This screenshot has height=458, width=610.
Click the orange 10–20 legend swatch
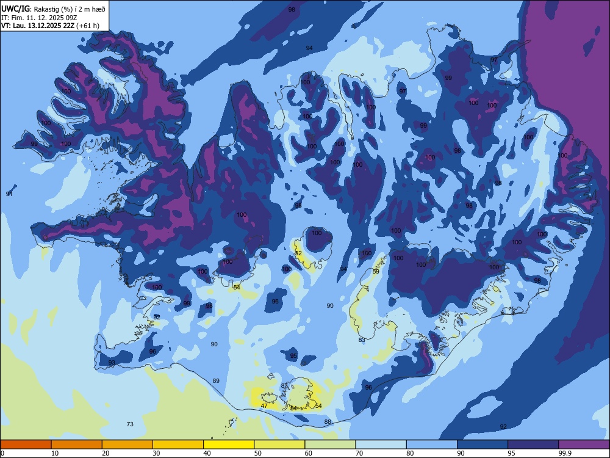coord(77,445)
